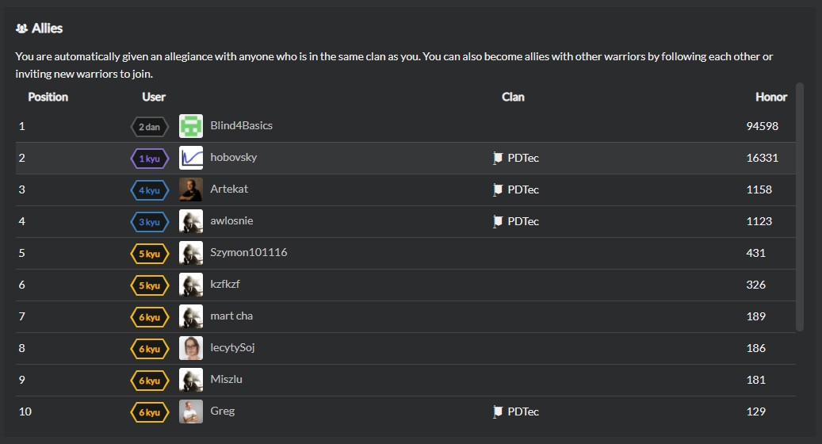Viewport: 822px width, 444px height.
Task: Click the 2 dan rank badge for Blind4Basics
Action: click(x=149, y=127)
